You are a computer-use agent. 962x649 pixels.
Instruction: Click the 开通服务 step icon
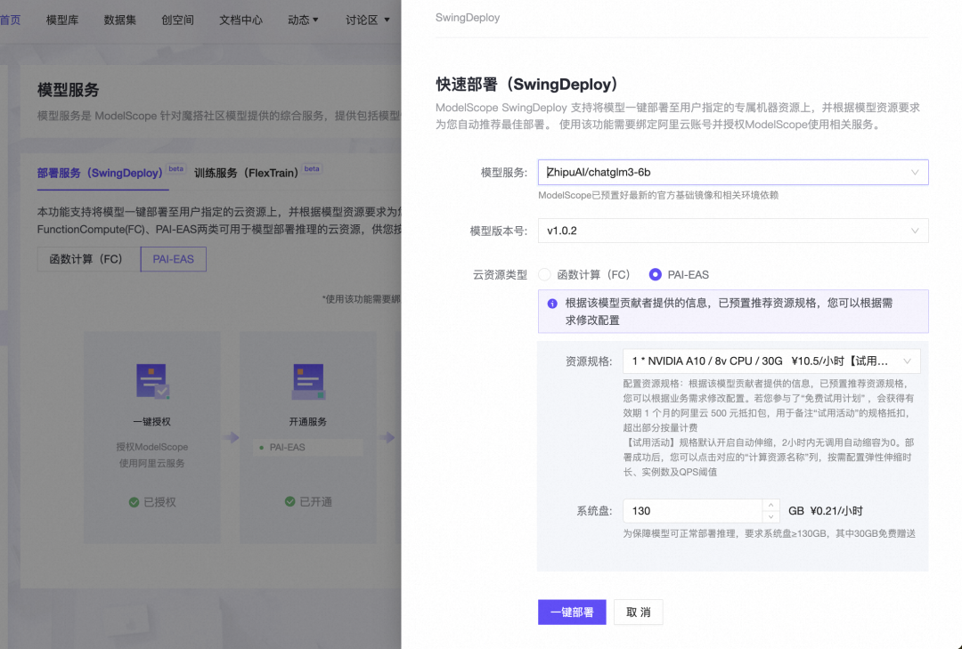pyautogui.click(x=307, y=381)
